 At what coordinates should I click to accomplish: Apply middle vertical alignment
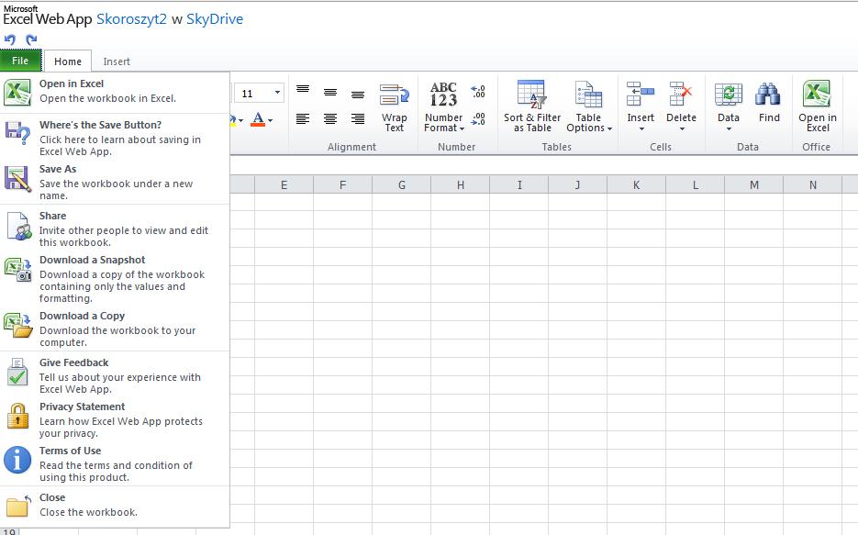click(x=330, y=93)
